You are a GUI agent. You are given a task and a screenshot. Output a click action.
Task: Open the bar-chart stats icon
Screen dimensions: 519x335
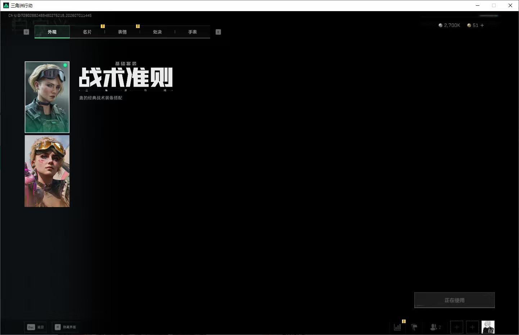pos(397,327)
